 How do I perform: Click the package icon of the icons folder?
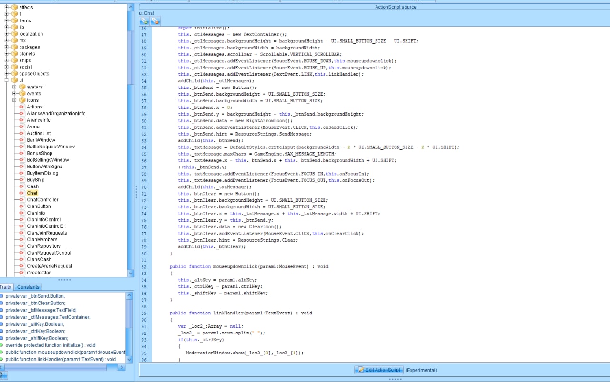click(x=22, y=100)
